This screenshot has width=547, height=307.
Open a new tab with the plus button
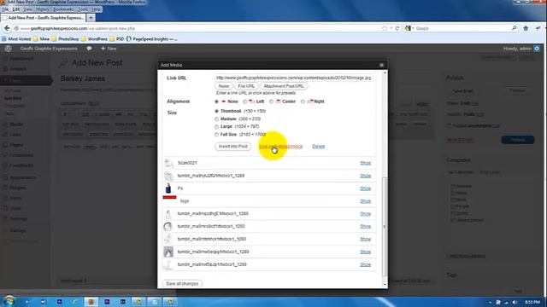[91, 17]
